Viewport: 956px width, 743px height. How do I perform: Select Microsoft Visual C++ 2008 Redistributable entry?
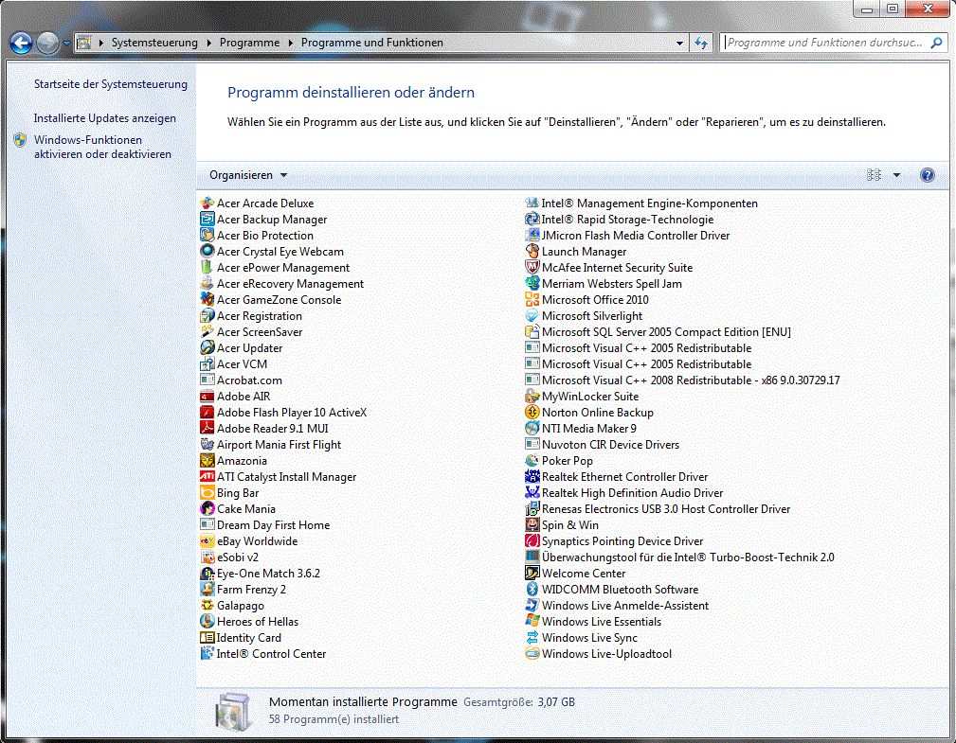(683, 380)
